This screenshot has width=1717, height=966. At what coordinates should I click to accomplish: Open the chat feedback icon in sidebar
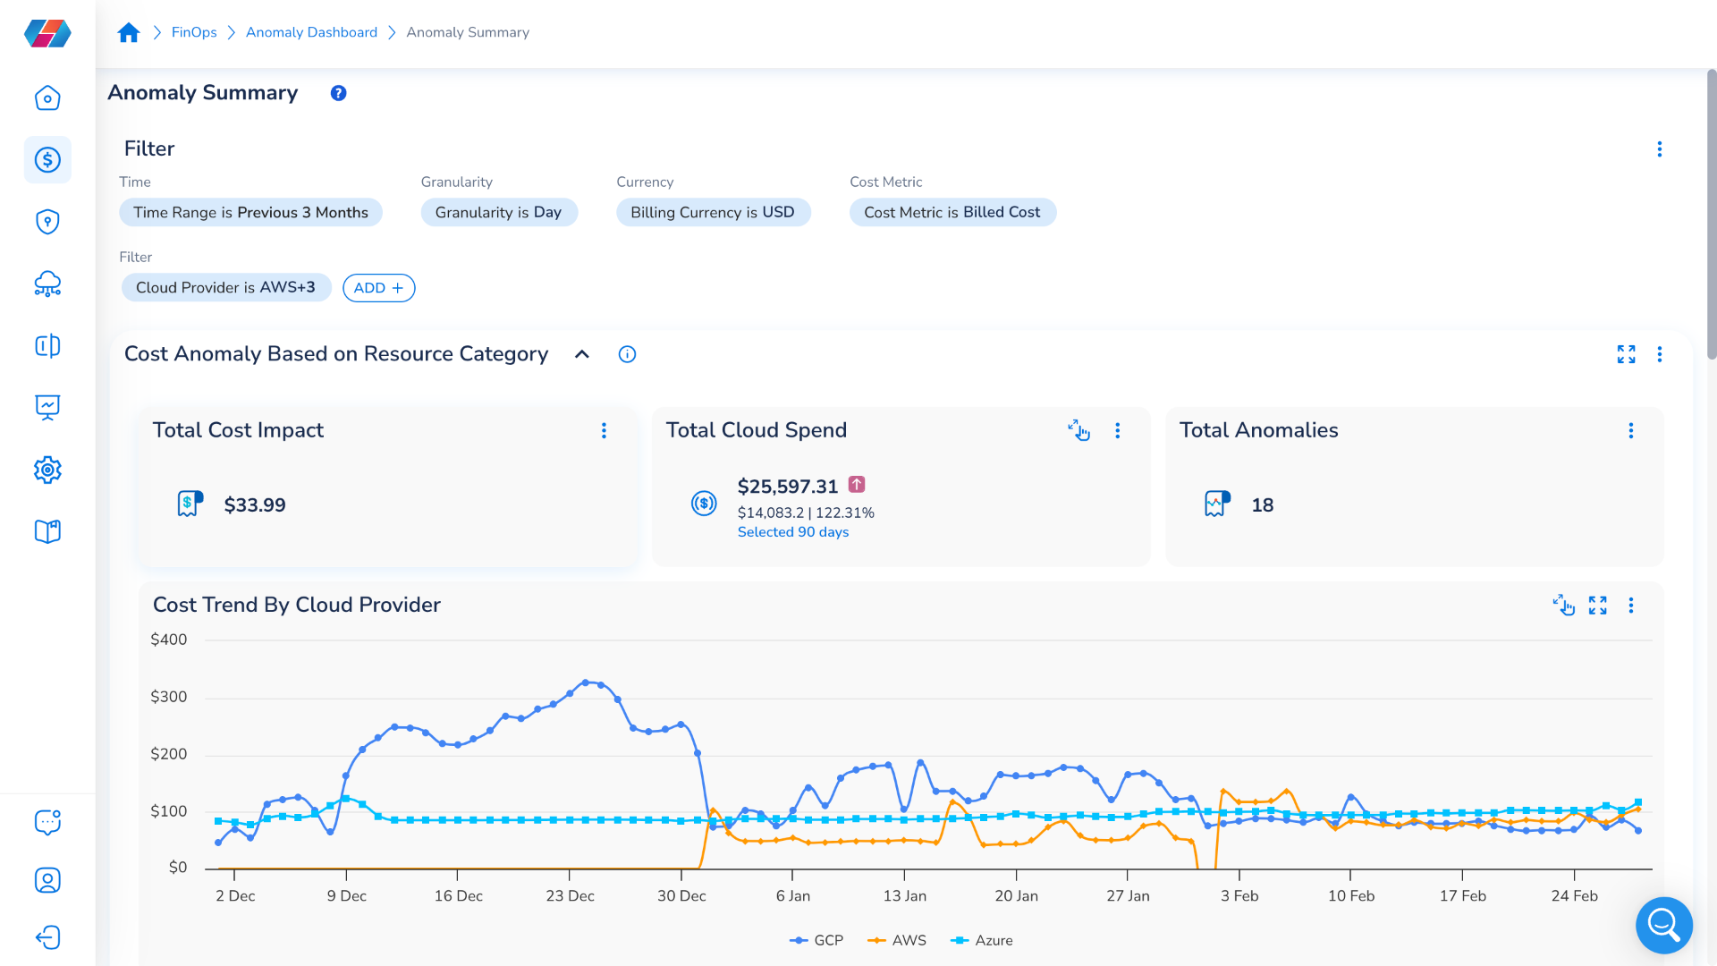[x=47, y=822]
